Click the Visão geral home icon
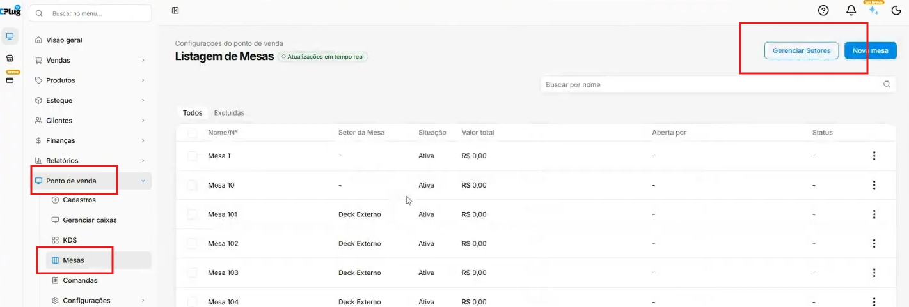Viewport: 909px width, 307px height. point(38,40)
